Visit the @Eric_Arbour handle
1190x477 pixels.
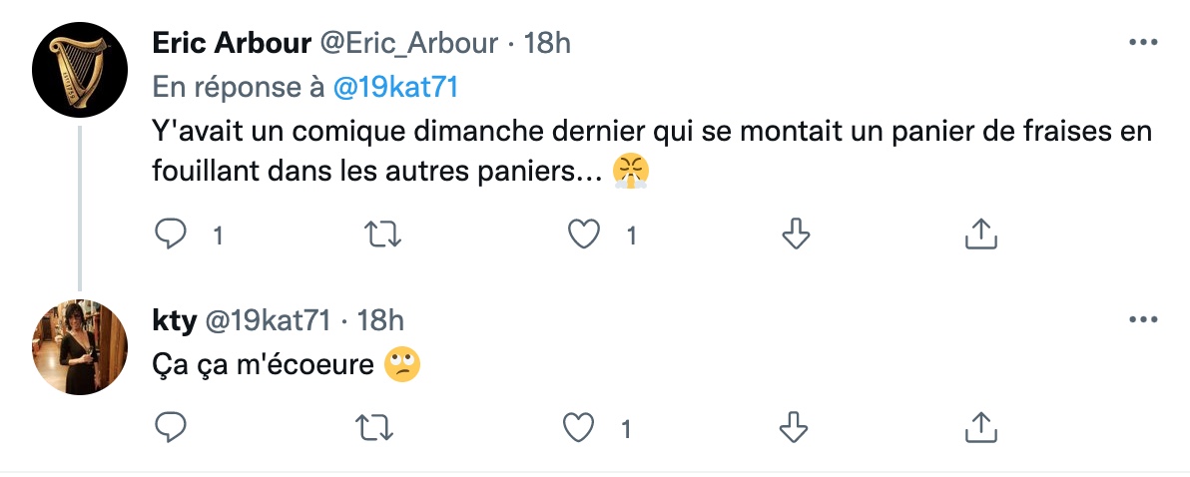[408, 43]
